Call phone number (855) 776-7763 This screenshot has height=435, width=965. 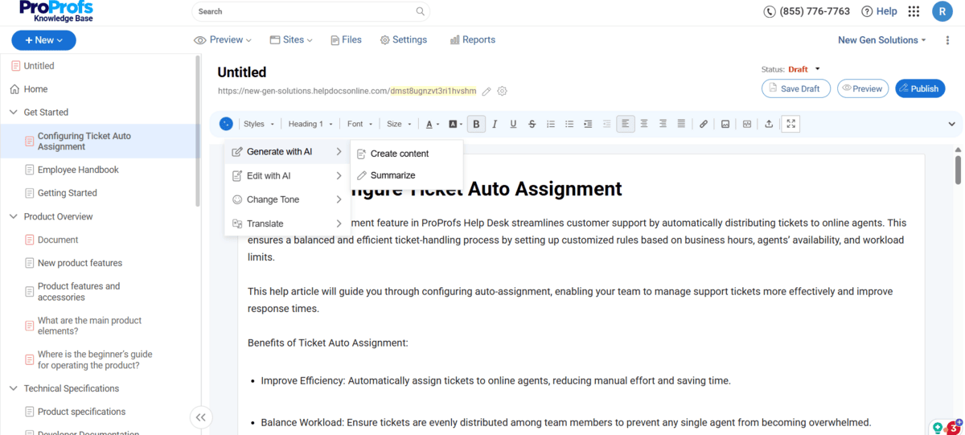click(x=807, y=11)
